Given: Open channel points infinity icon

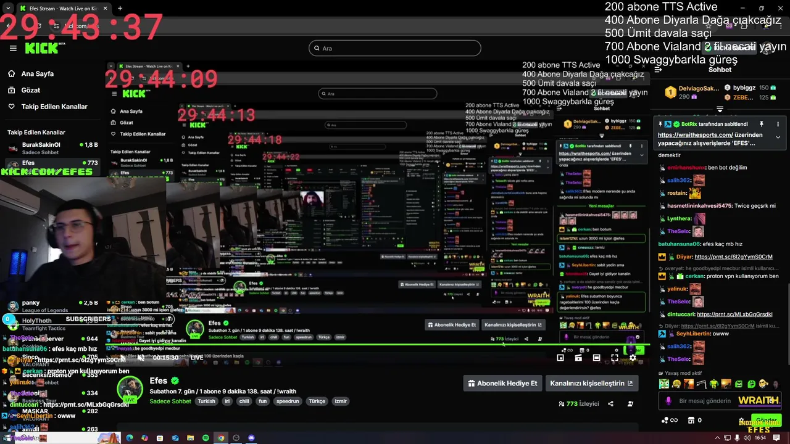Looking at the screenshot, I should (670, 421).
